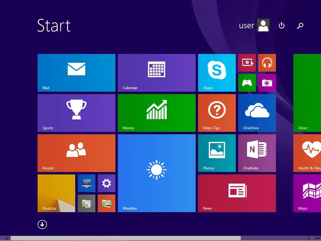
Task: Click the scrollbar left arrow
Action: coord(7,238)
